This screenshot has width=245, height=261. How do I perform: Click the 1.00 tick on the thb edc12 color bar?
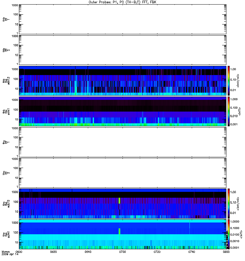pyautogui.click(x=233, y=69)
